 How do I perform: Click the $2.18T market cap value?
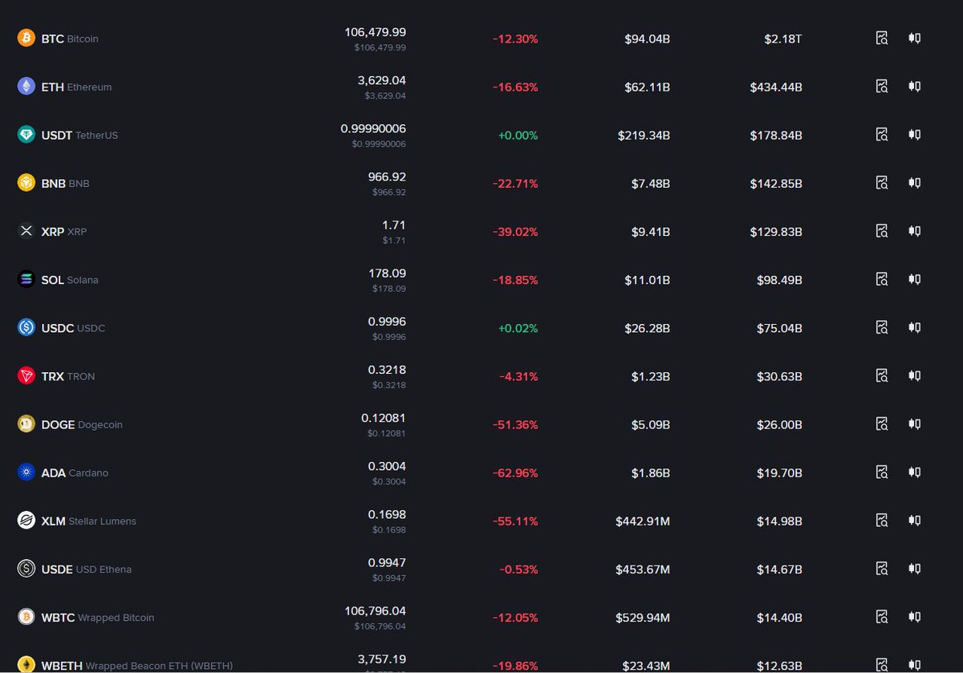click(x=783, y=39)
